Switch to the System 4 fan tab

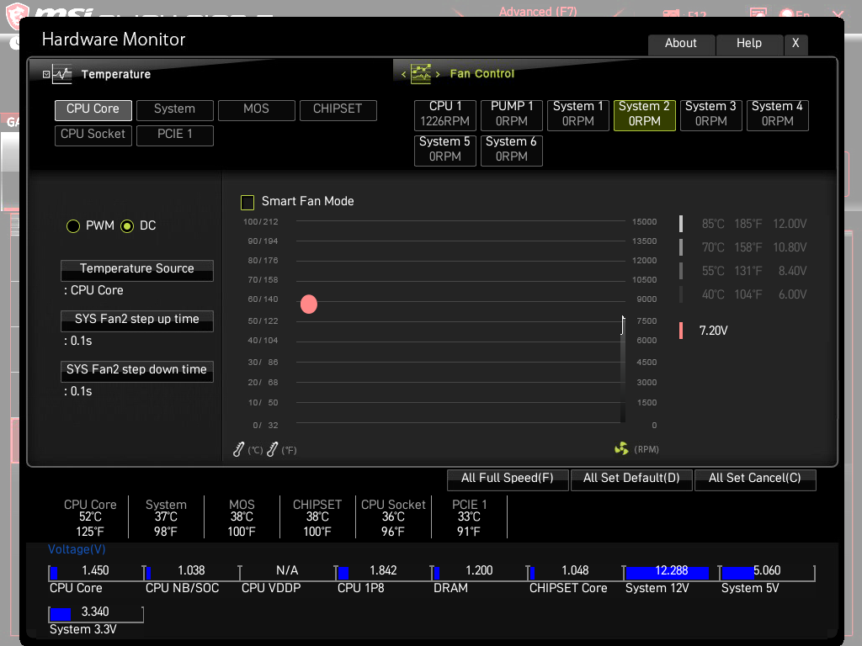coord(777,114)
